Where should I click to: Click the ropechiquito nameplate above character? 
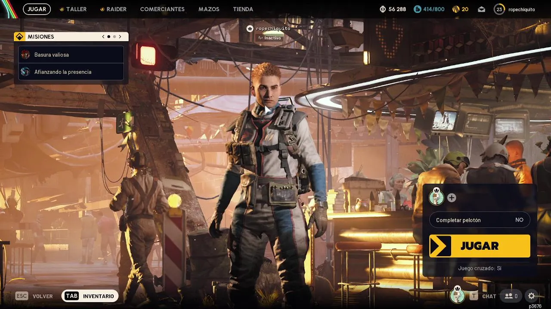coord(273,28)
